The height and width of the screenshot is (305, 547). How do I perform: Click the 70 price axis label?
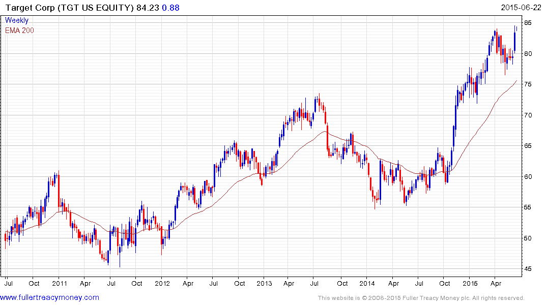coord(528,115)
